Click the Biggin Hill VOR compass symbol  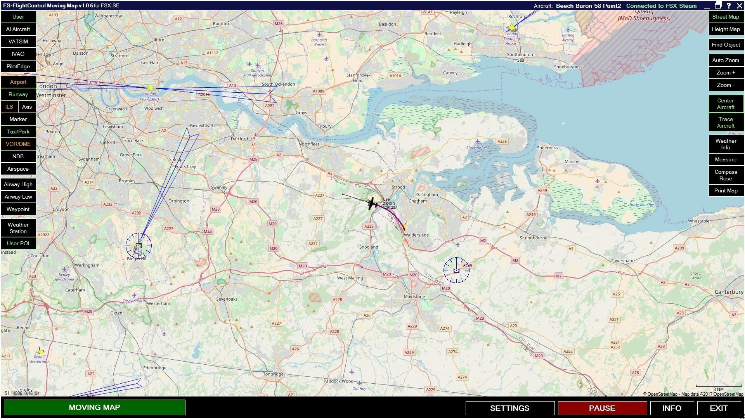(x=139, y=246)
